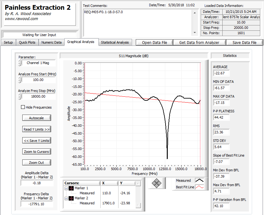This screenshot has height=215, width=264.
Task: Click the Autoscale button
Action: [37, 118]
